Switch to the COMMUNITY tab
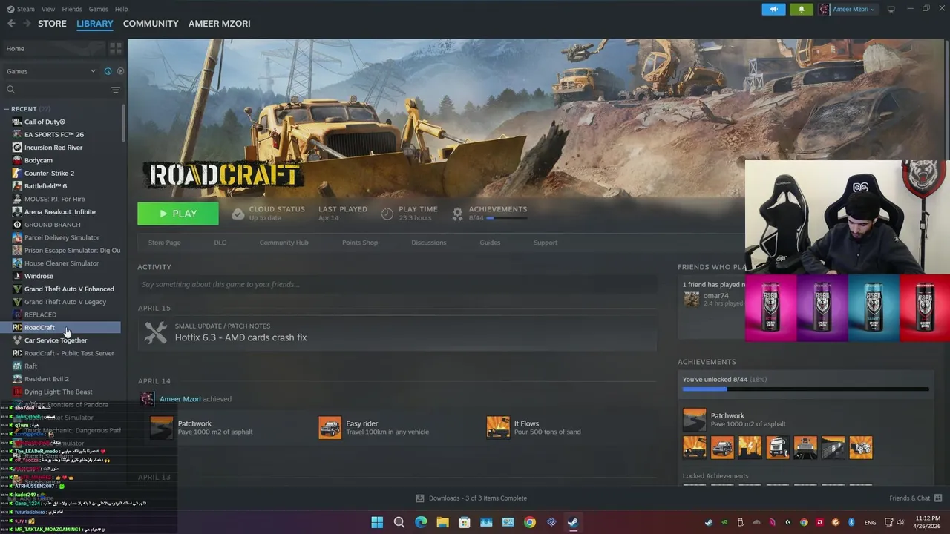Image resolution: width=950 pixels, height=534 pixels. 151,24
